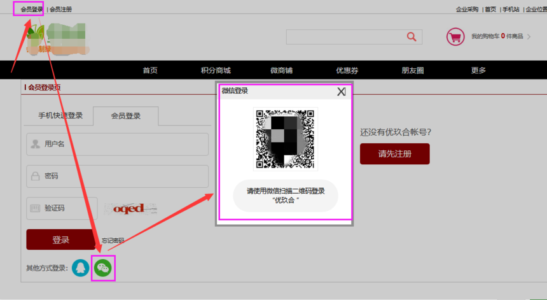The height and width of the screenshot is (300, 547).
Task: Open the shopping cart icon
Action: 455,37
